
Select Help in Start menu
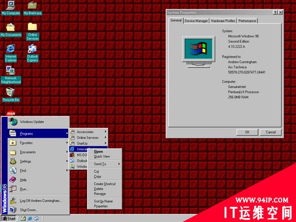tap(38, 180)
